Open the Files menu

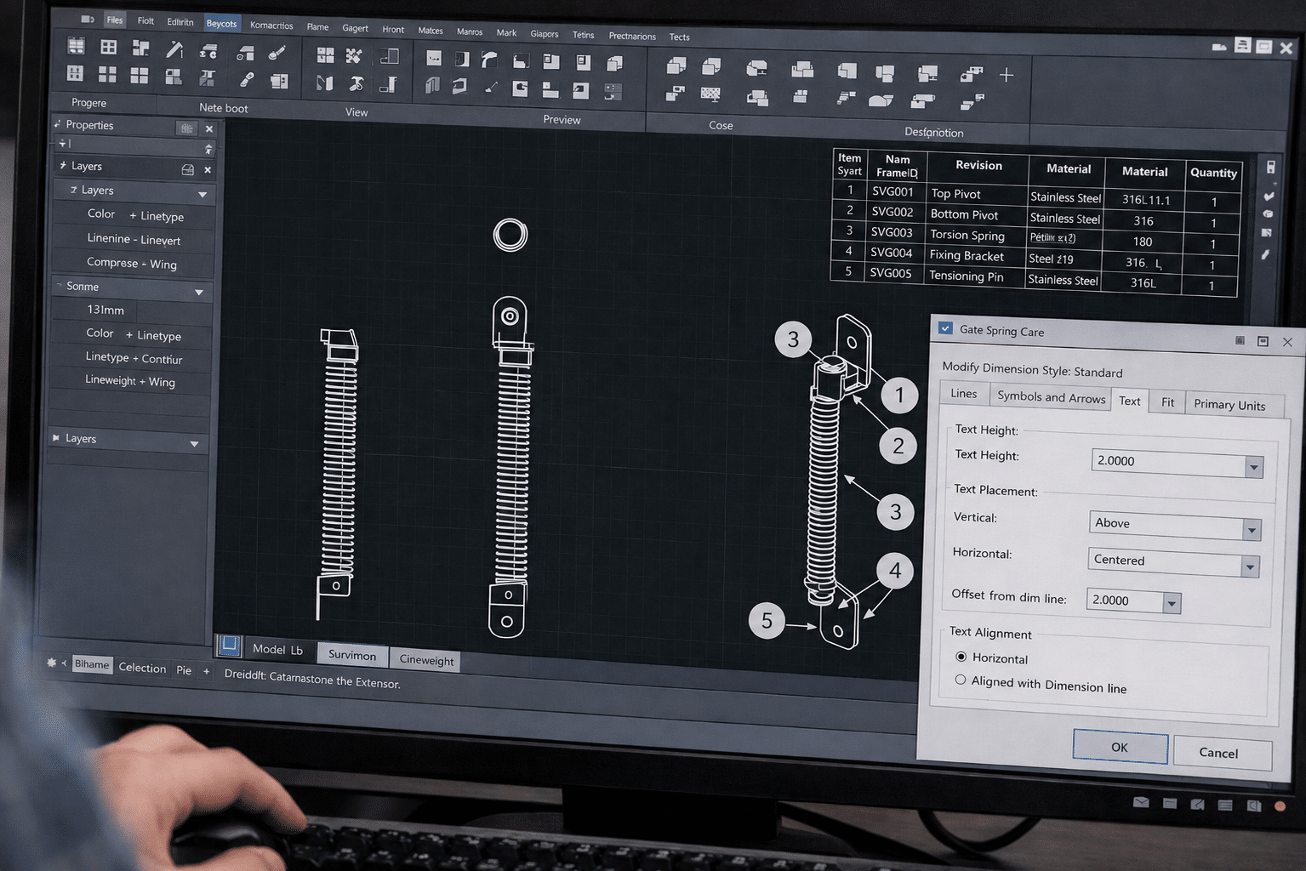[115, 20]
